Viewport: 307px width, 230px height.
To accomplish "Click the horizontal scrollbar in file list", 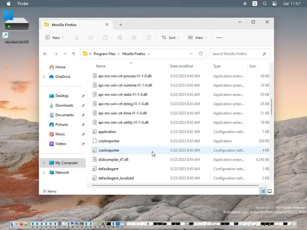I will (x=175, y=185).
